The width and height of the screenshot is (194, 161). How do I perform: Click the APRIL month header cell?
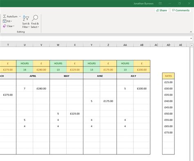coord(33,76)
